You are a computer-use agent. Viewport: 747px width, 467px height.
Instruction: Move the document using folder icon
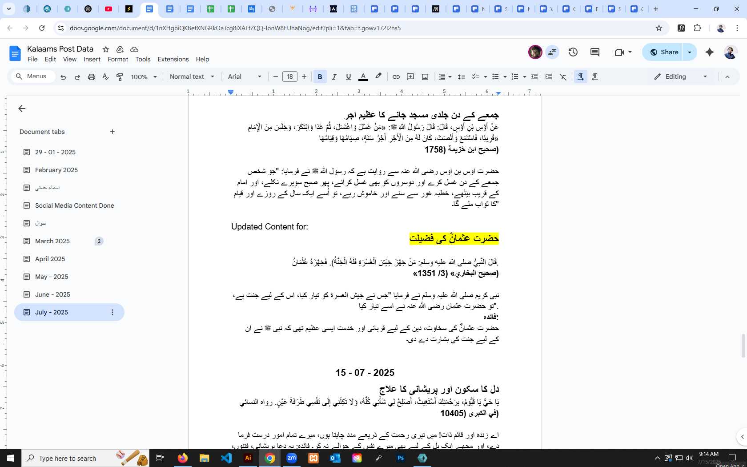120,49
